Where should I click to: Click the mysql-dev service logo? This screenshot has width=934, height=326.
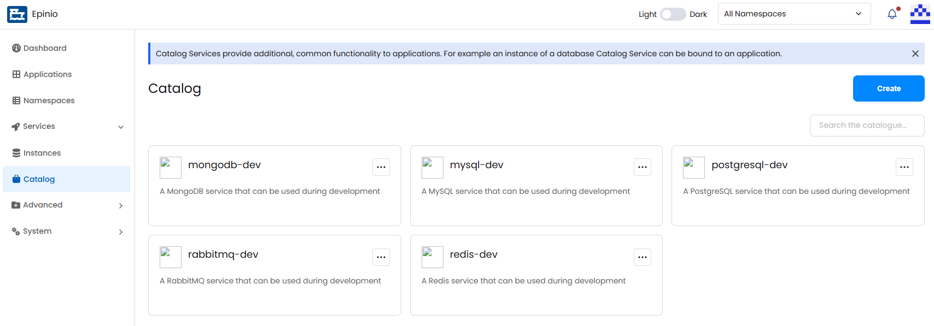coord(433,168)
